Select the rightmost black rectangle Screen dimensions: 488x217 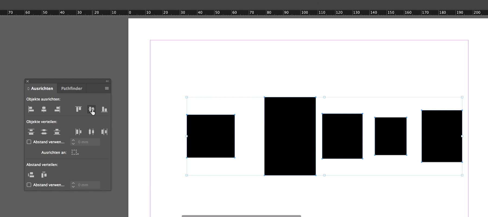(442, 136)
